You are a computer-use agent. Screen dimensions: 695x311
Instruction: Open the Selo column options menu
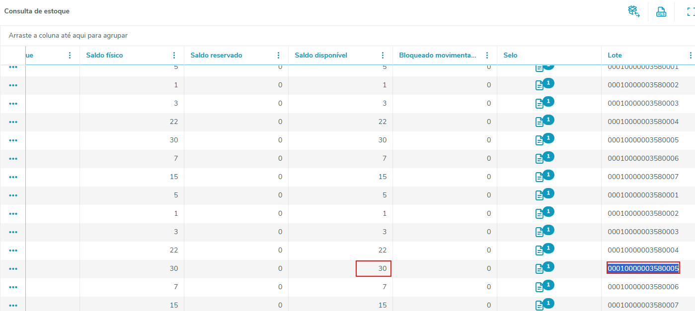(x=591, y=56)
